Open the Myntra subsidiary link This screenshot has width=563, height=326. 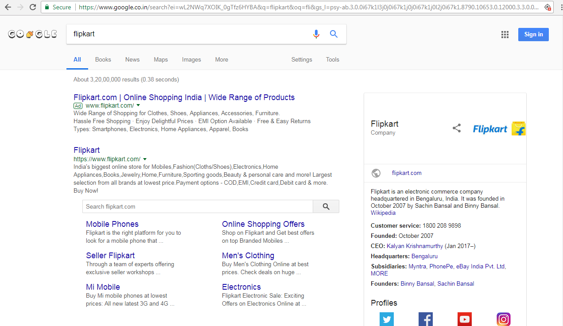(417, 267)
